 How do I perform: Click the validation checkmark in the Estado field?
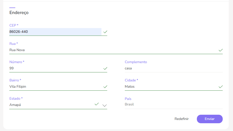point(96,104)
